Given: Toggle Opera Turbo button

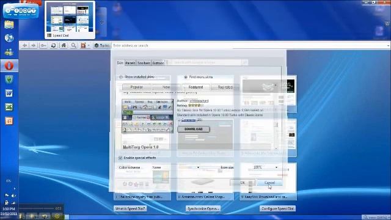Looking at the screenshot, I should point(102,45).
